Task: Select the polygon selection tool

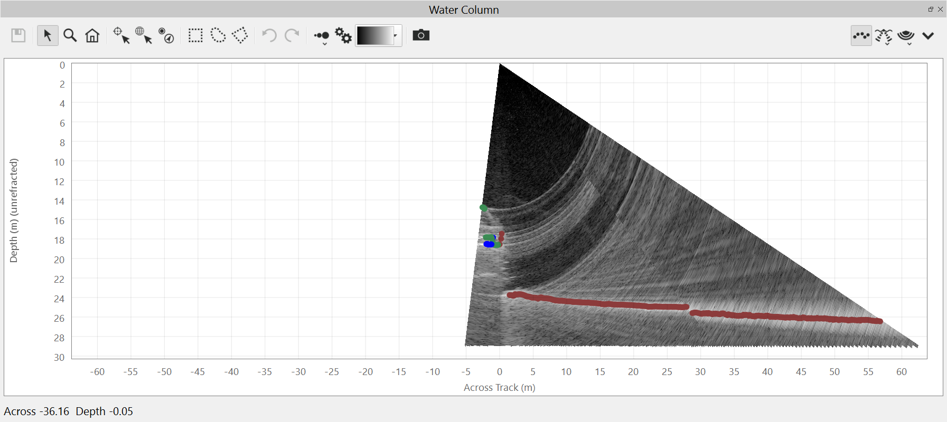Action: point(240,36)
